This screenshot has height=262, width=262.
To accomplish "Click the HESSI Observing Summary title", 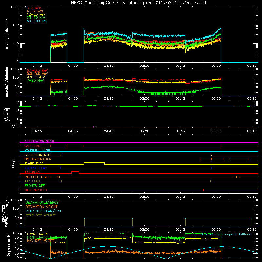I will [x=139, y=3].
